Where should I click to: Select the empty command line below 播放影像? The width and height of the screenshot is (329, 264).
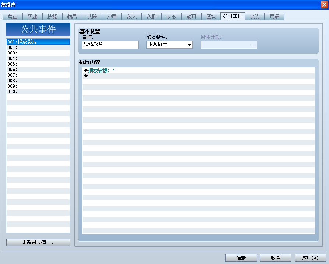point(199,76)
